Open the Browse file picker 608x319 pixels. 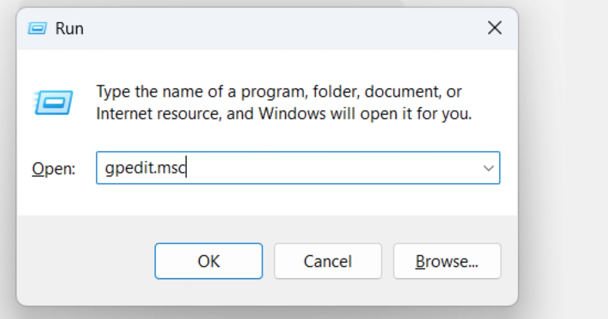coord(447,261)
